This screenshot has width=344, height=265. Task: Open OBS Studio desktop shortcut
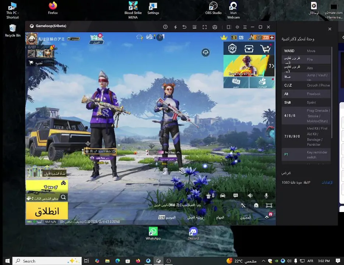(213, 8)
